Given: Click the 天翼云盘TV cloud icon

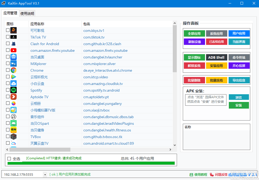Looking at the screenshot, I should point(13,143).
